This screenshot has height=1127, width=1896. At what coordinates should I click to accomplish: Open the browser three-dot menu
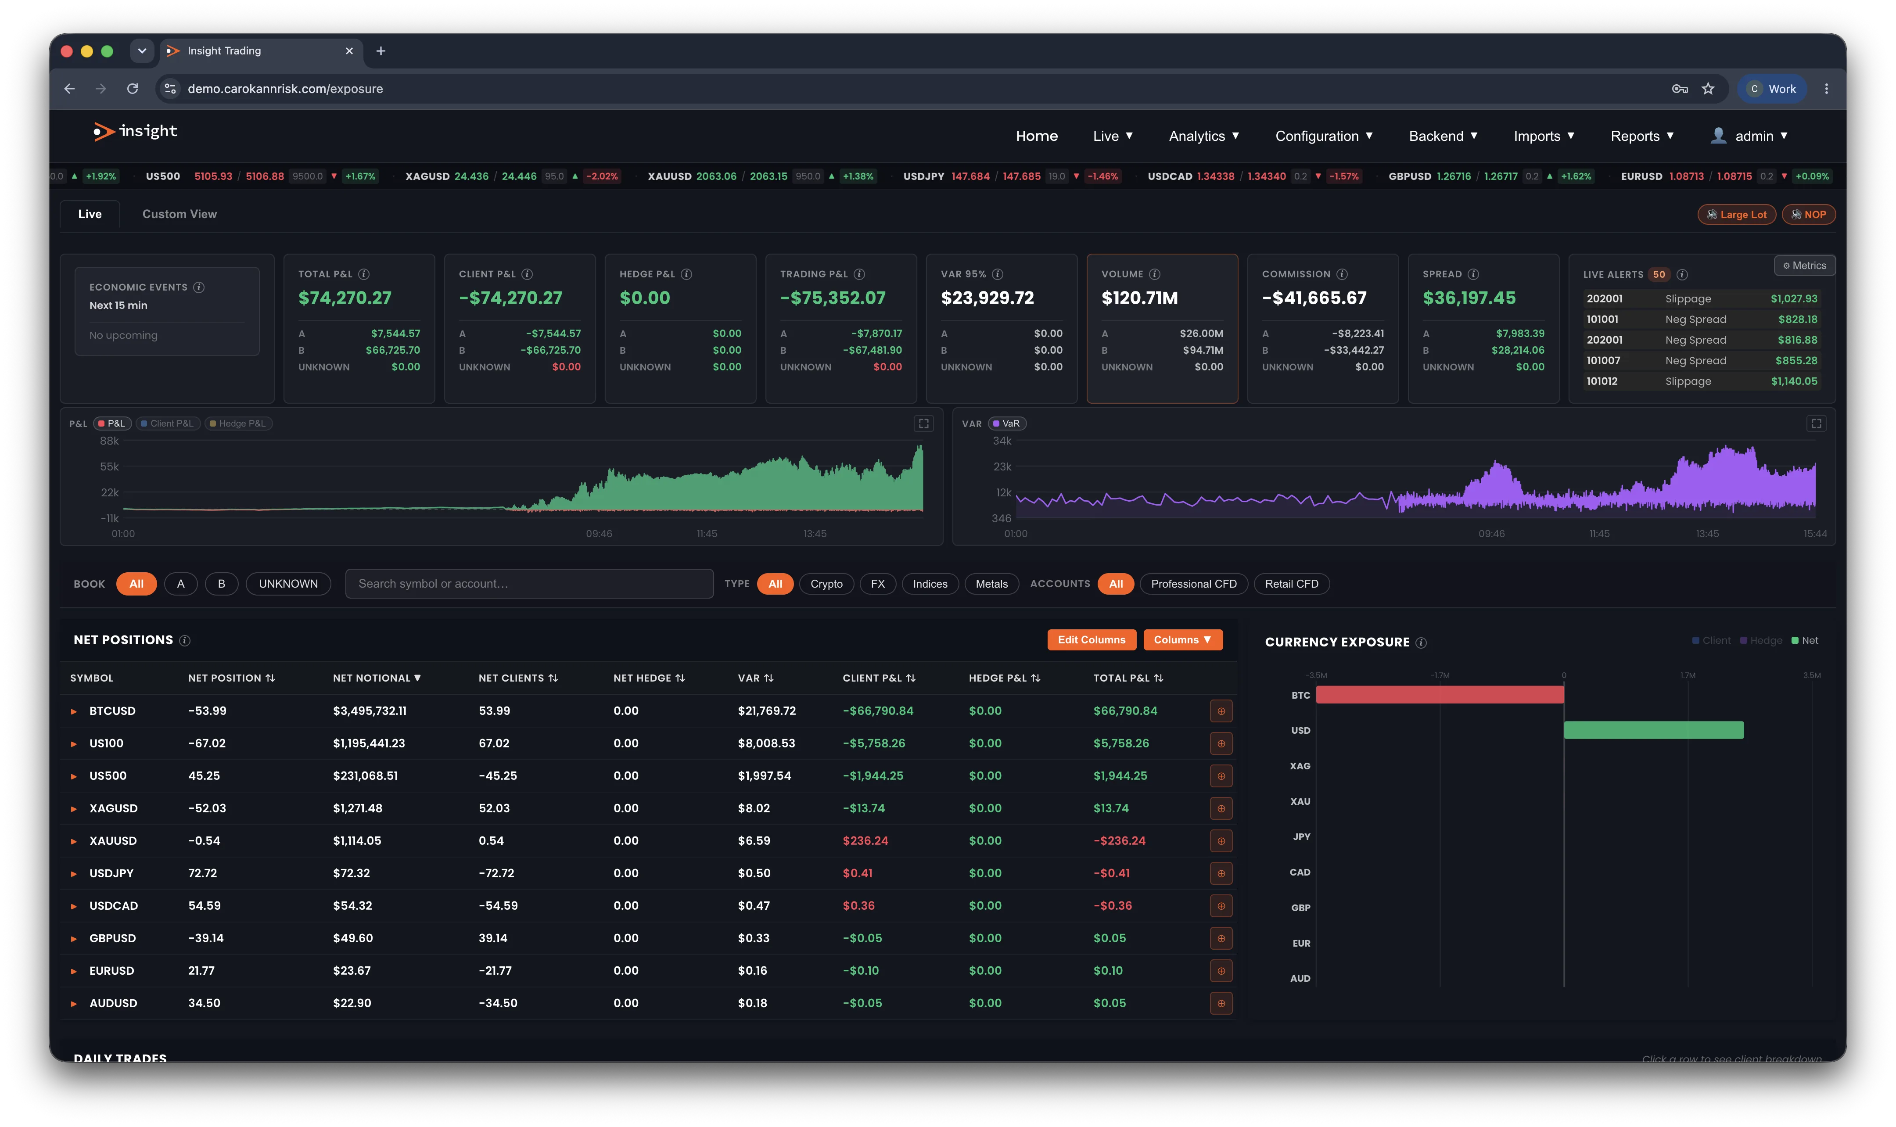[1827, 89]
